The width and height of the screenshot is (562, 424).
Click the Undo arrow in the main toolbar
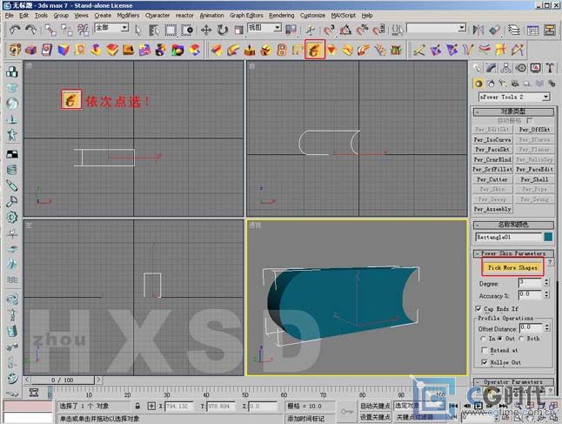point(15,30)
